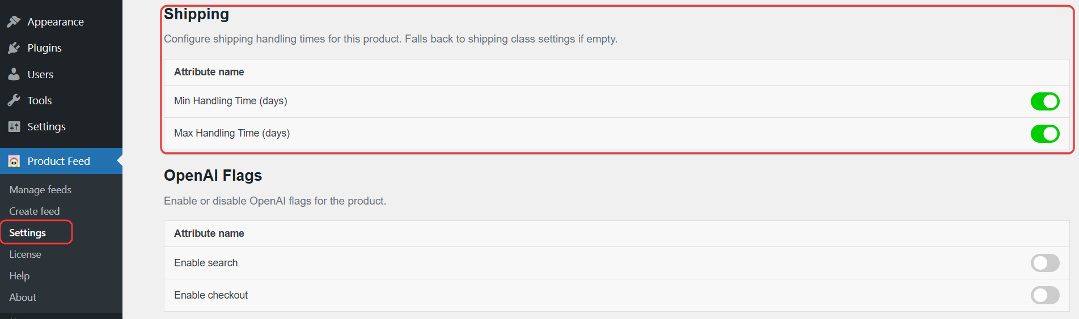Screen dimensions: 1079x319
Task: Click the Product Feed menu label
Action: click(59, 161)
